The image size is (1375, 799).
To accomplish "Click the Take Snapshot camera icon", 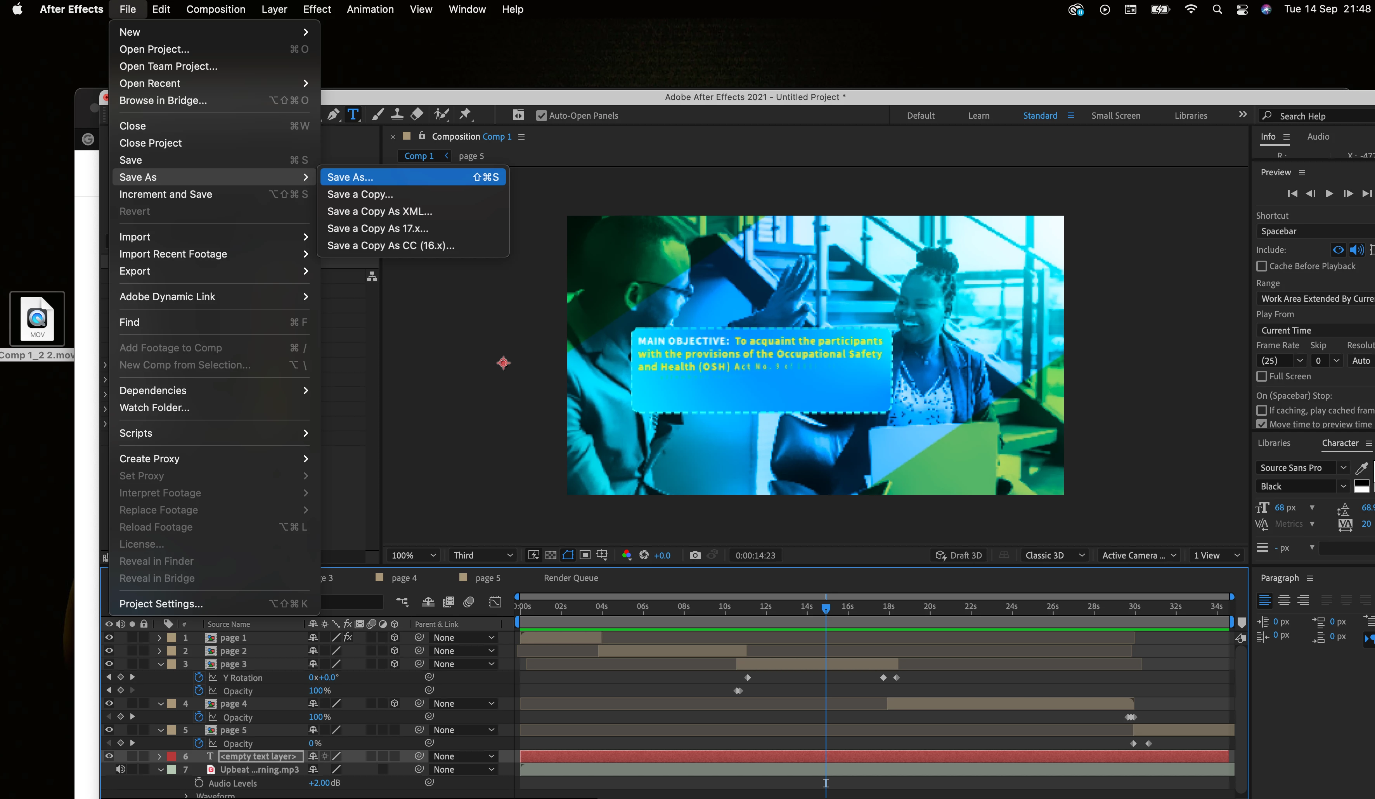I will coord(694,555).
